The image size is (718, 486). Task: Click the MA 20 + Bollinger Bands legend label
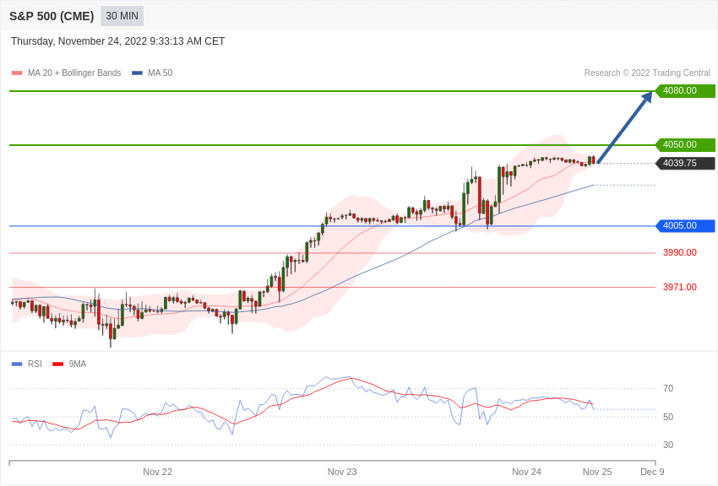(x=74, y=73)
